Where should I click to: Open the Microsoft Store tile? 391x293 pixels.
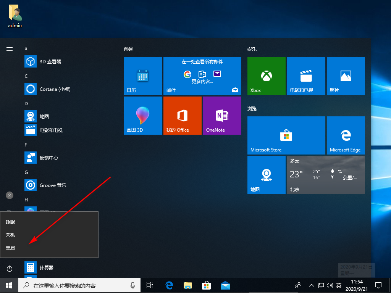[x=286, y=135]
